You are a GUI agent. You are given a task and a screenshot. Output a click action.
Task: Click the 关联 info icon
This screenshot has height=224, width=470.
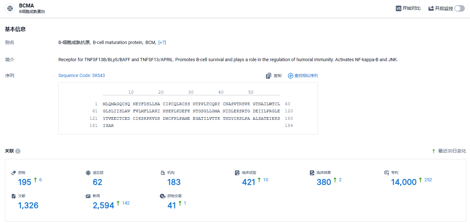point(18,151)
